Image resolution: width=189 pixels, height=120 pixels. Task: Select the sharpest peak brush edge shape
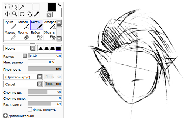[40, 48]
